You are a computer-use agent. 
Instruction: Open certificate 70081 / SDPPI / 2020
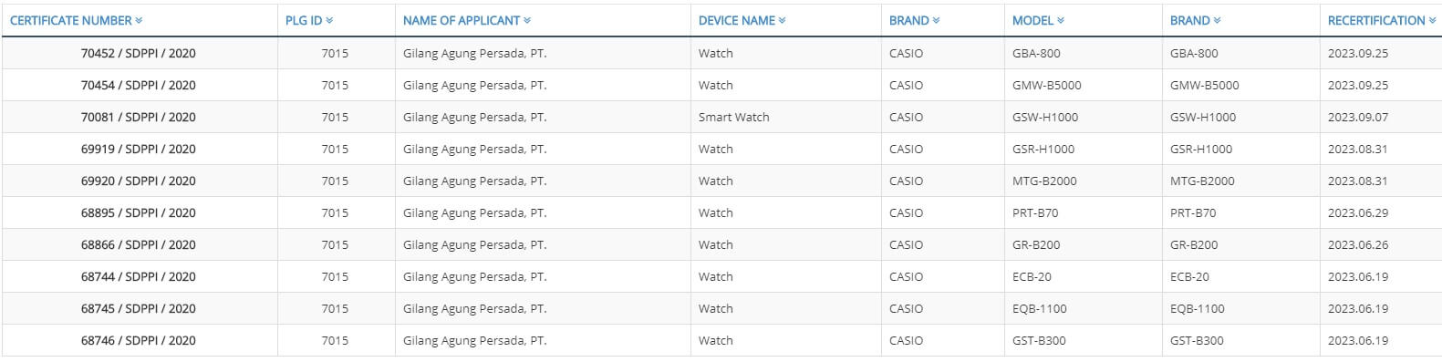tap(138, 117)
